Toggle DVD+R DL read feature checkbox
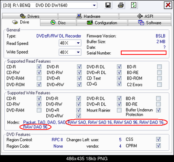The image size is (174, 162). 119,72
